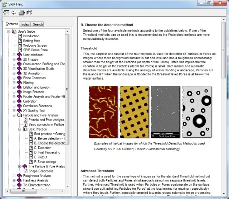Screen dimensions: 229x199
Task: Expand the 3D Visualization Studio node
Action: 14,68
